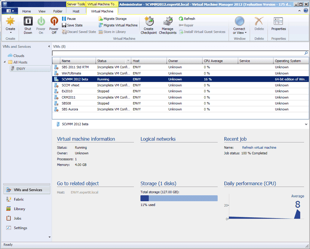Expand the navigation pane options arrow

[49, 237]
